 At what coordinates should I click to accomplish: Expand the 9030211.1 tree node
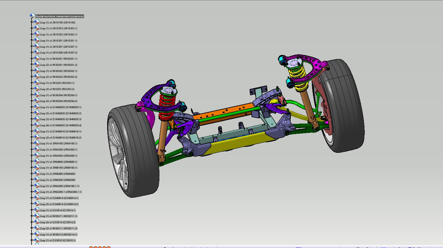point(32,216)
